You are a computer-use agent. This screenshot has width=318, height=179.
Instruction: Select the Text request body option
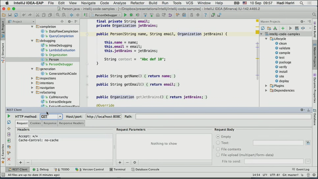218,143
